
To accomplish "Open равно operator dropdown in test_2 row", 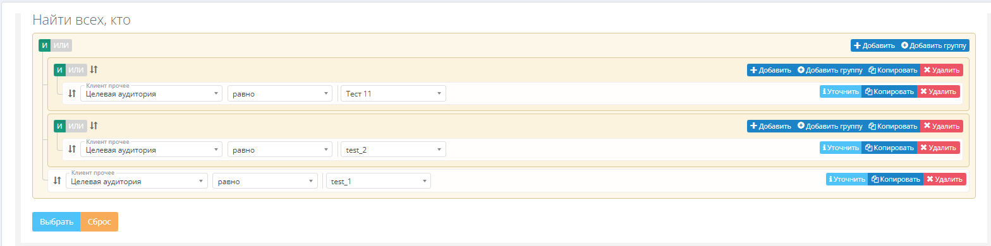I will coord(280,149).
